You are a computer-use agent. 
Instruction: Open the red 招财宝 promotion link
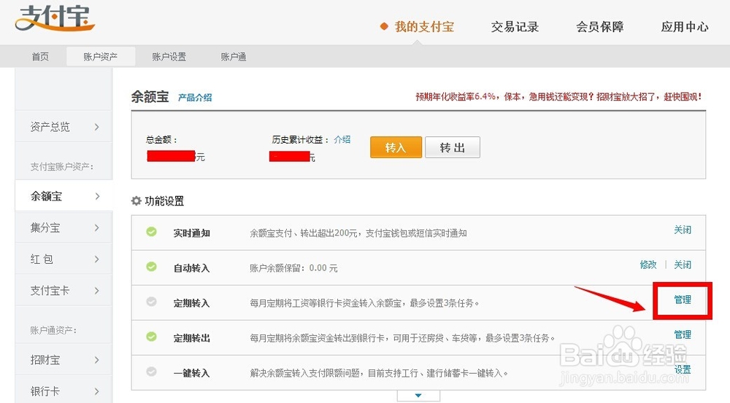pos(558,97)
